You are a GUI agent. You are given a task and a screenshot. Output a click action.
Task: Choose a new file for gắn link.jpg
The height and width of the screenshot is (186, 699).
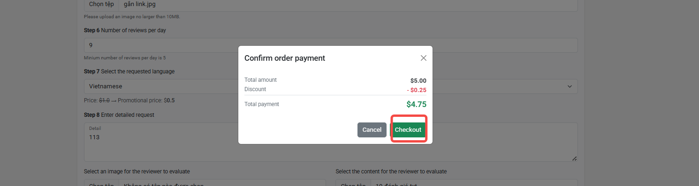click(101, 4)
